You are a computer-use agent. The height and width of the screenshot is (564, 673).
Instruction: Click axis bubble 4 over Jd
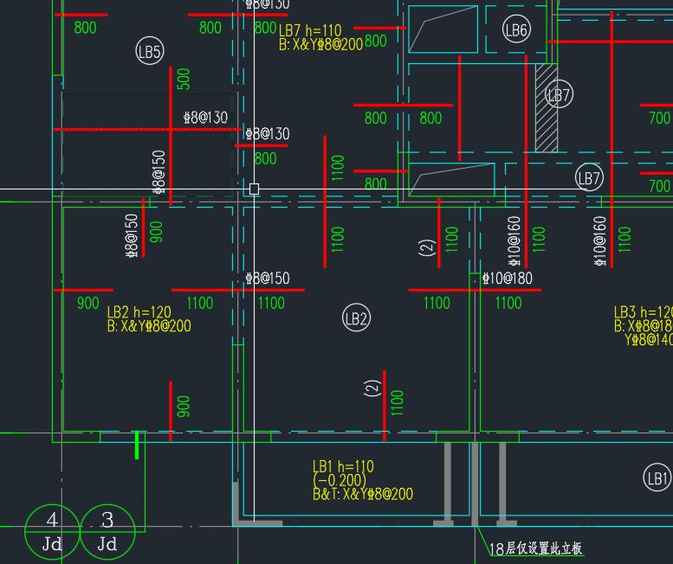point(52,532)
